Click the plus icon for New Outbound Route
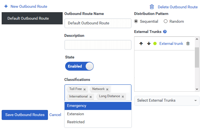 [x=6, y=6]
